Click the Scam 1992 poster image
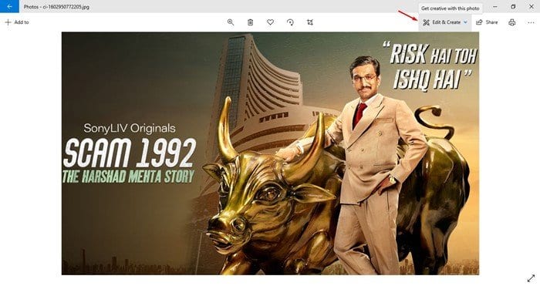This screenshot has width=540, height=286. (270, 153)
